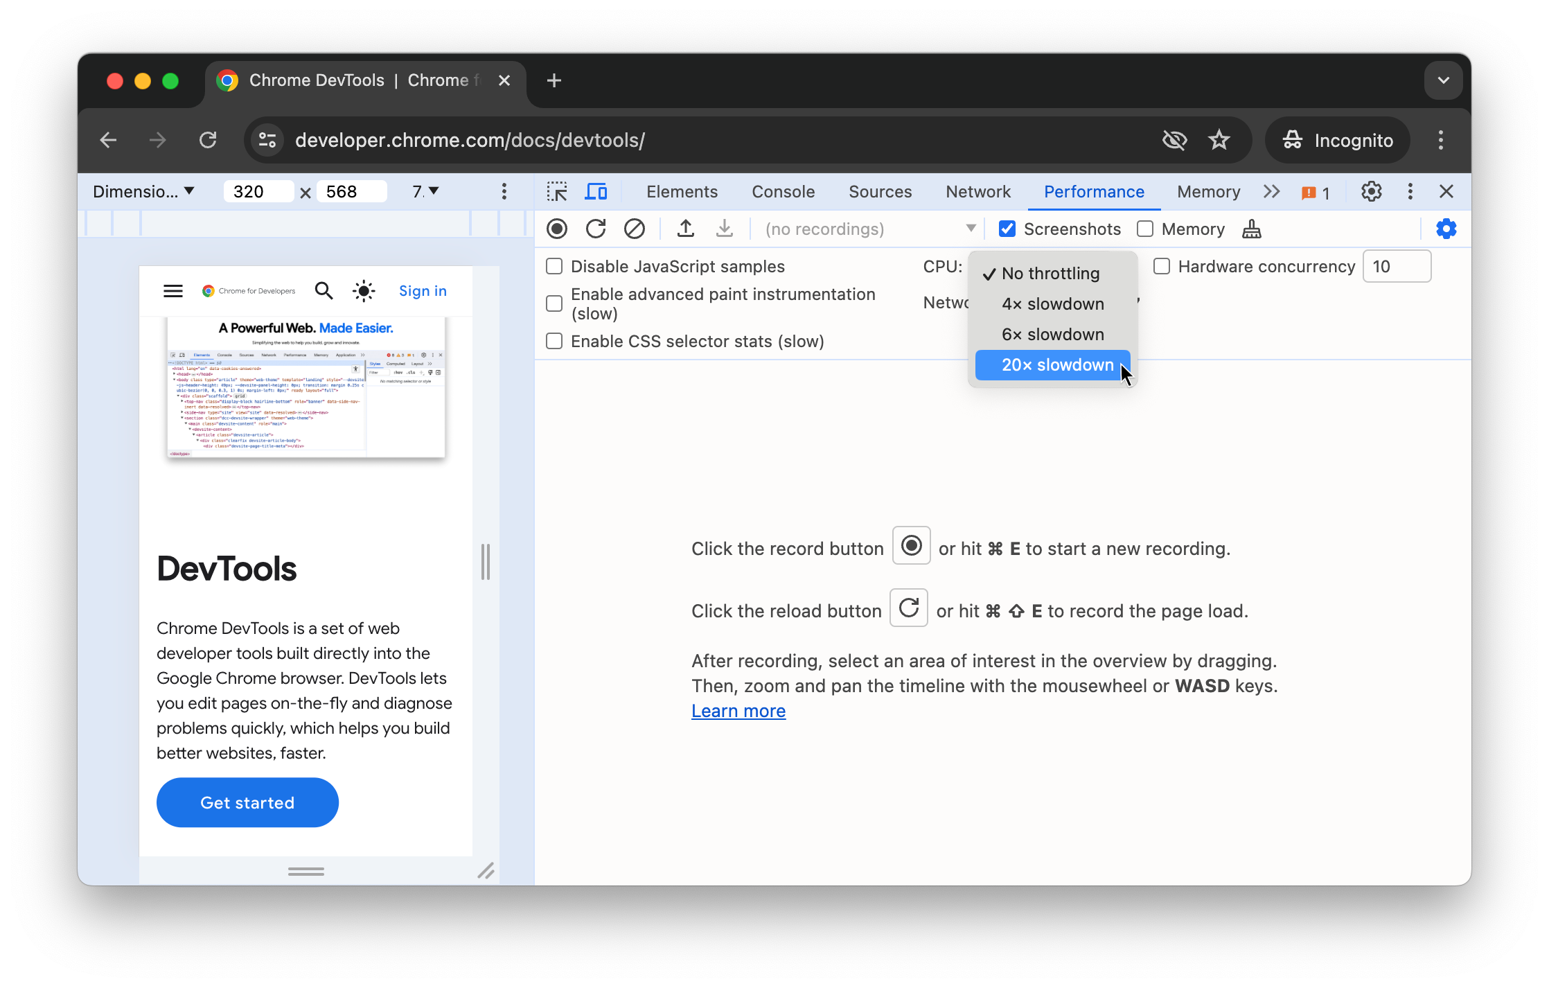This screenshot has width=1549, height=988.
Task: Enable Disable JavaScript samples option
Action: pos(554,265)
